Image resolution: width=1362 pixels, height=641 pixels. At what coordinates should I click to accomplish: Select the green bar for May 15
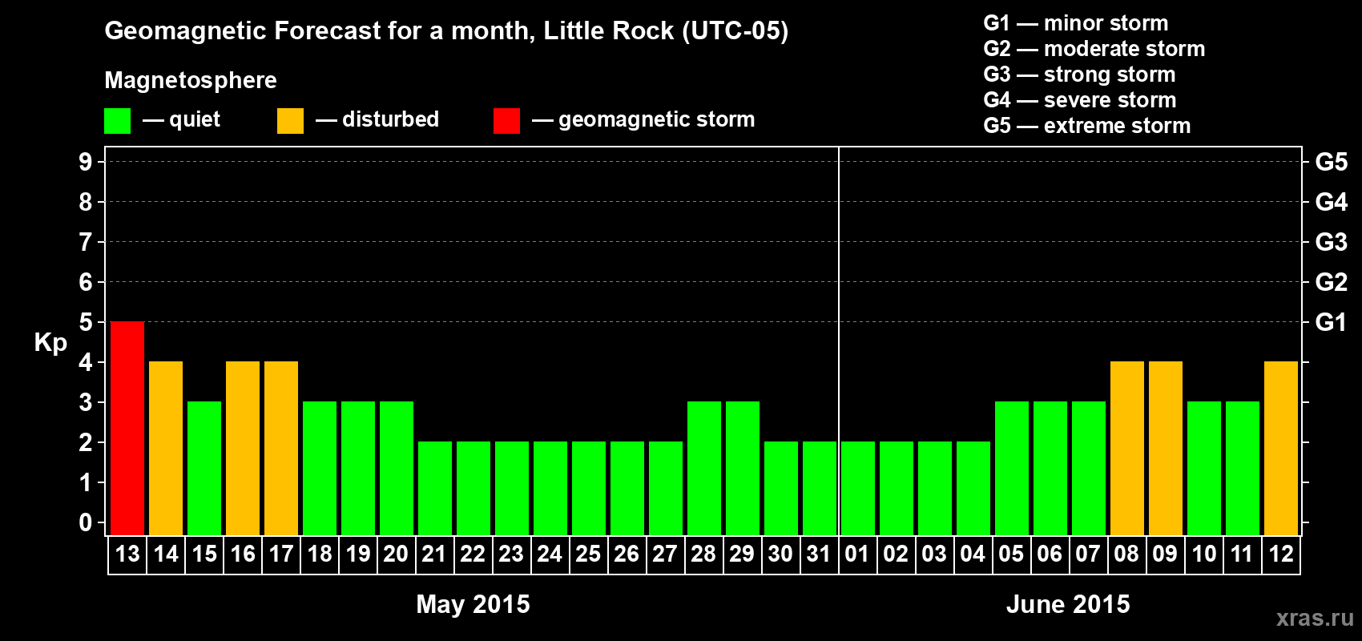pos(204,469)
